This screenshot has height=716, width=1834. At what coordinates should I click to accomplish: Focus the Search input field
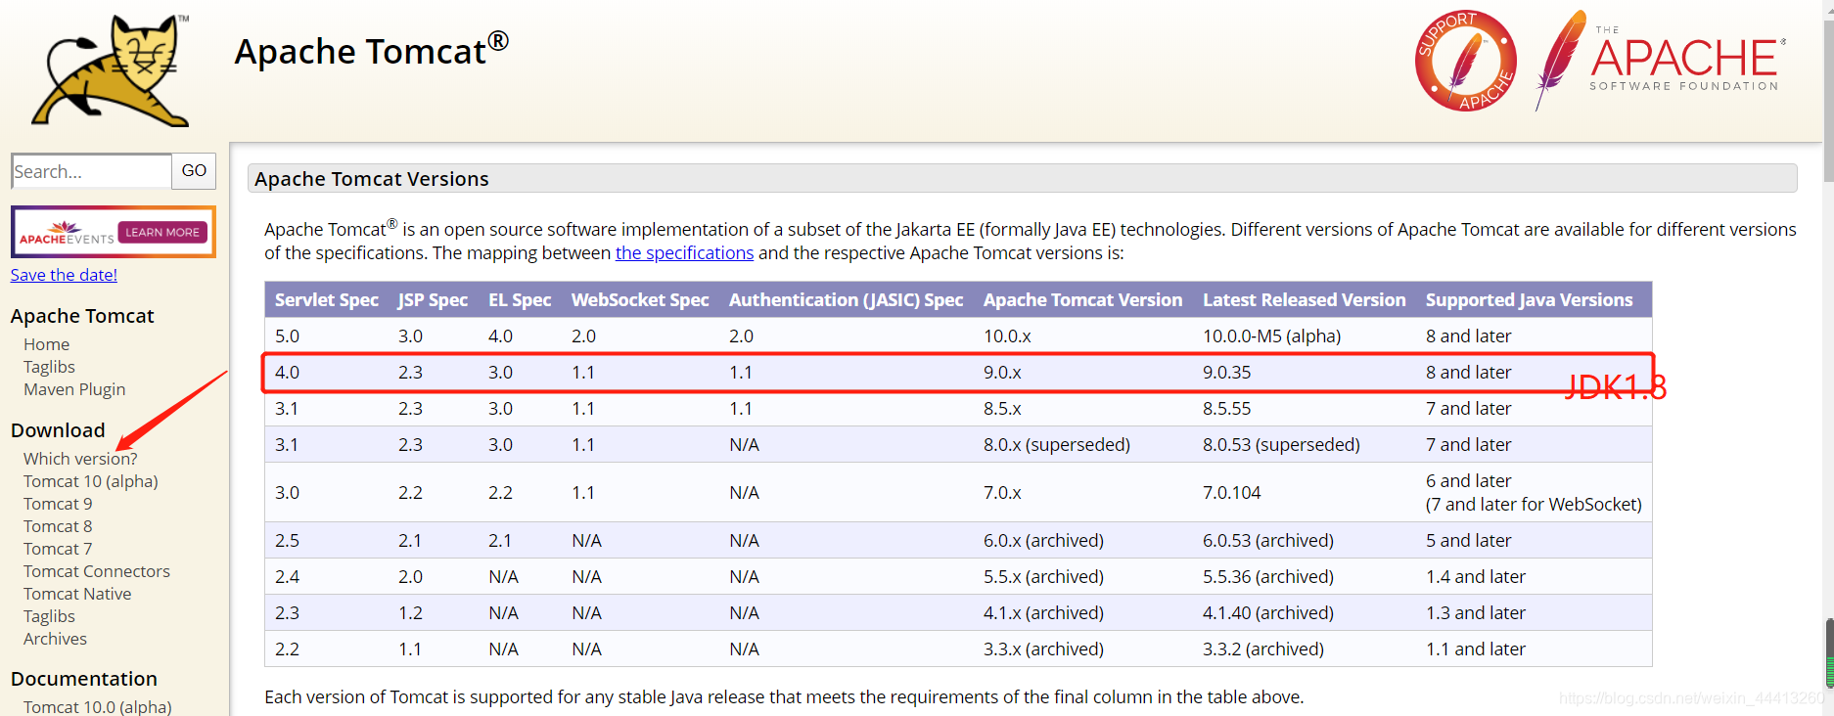(x=91, y=171)
